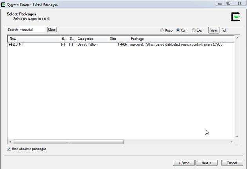247x169 pixels.
Task: Uncheck Hide obsolete packages
Action: (9, 149)
